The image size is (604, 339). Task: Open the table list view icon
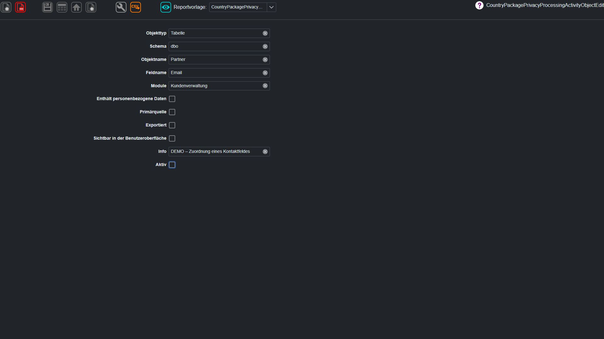[62, 7]
